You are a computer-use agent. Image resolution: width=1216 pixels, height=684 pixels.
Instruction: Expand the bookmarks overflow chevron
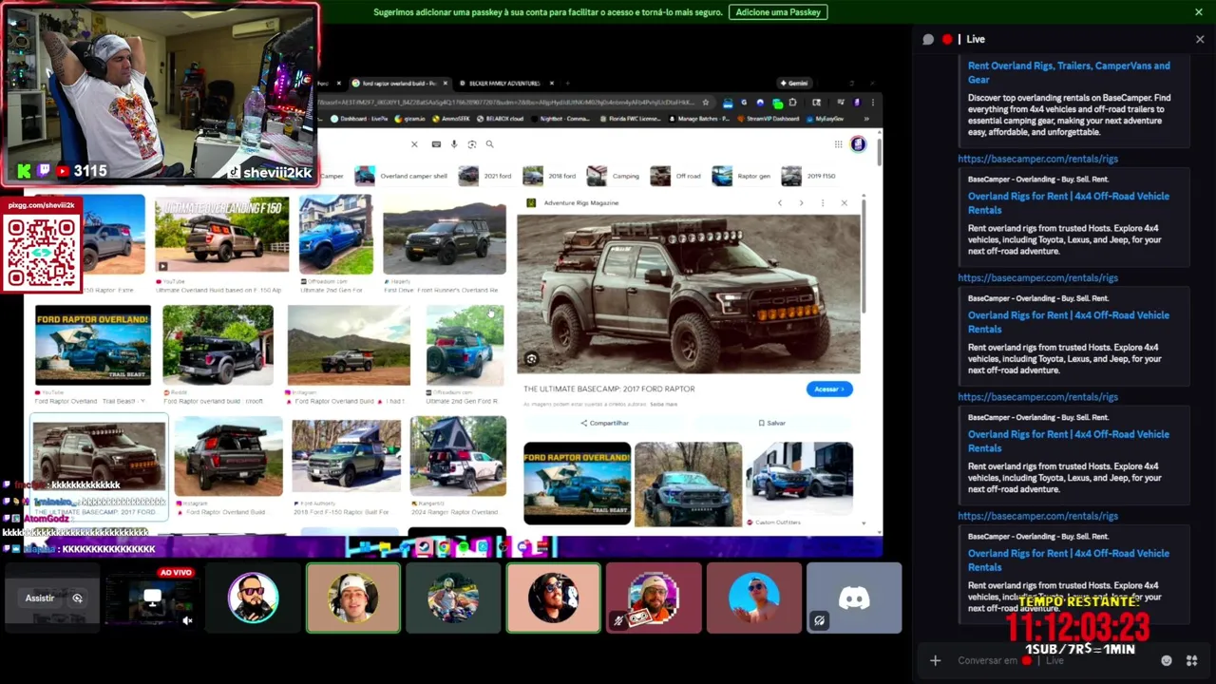pyautogui.click(x=866, y=119)
